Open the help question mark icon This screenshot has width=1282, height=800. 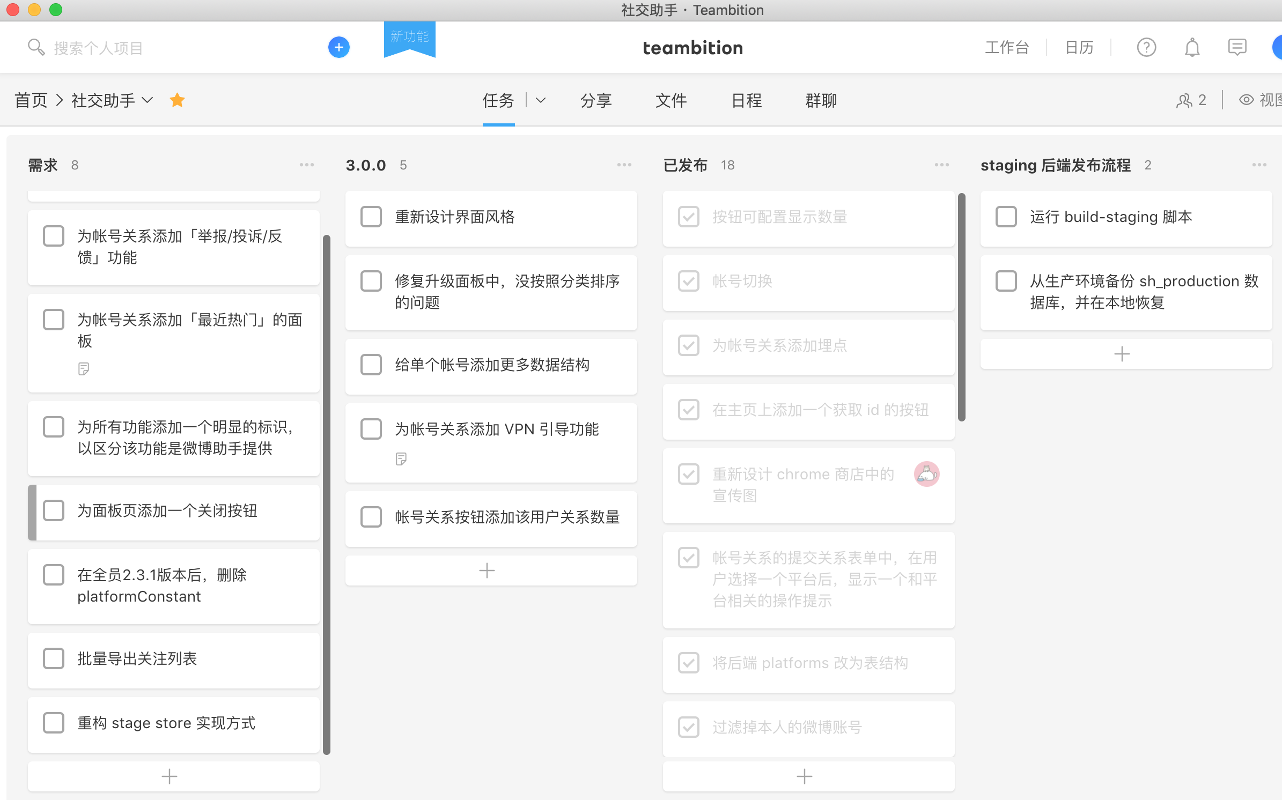click(x=1146, y=47)
